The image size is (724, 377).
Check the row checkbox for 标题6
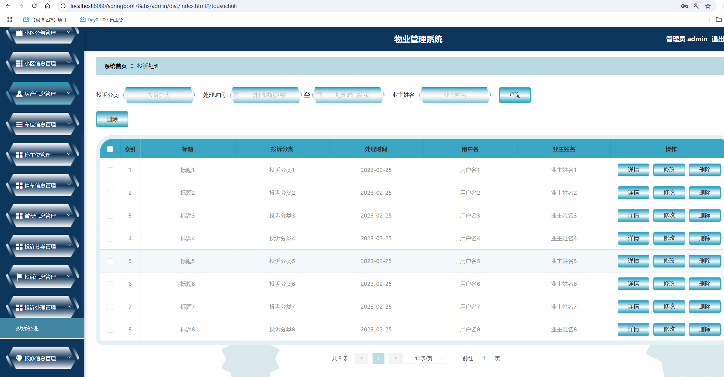(110, 284)
